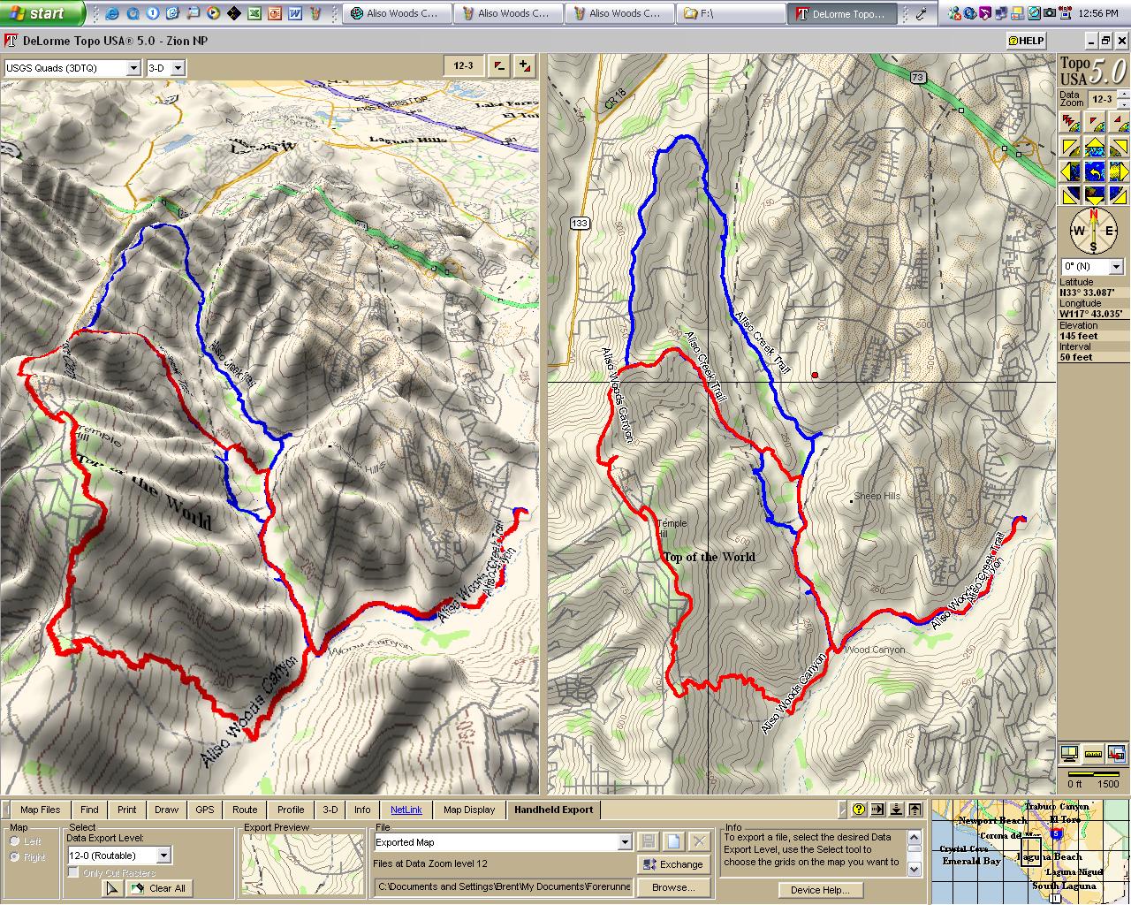Image resolution: width=1131 pixels, height=905 pixels.
Task: Pan map north with up arrow
Action: point(1095,148)
